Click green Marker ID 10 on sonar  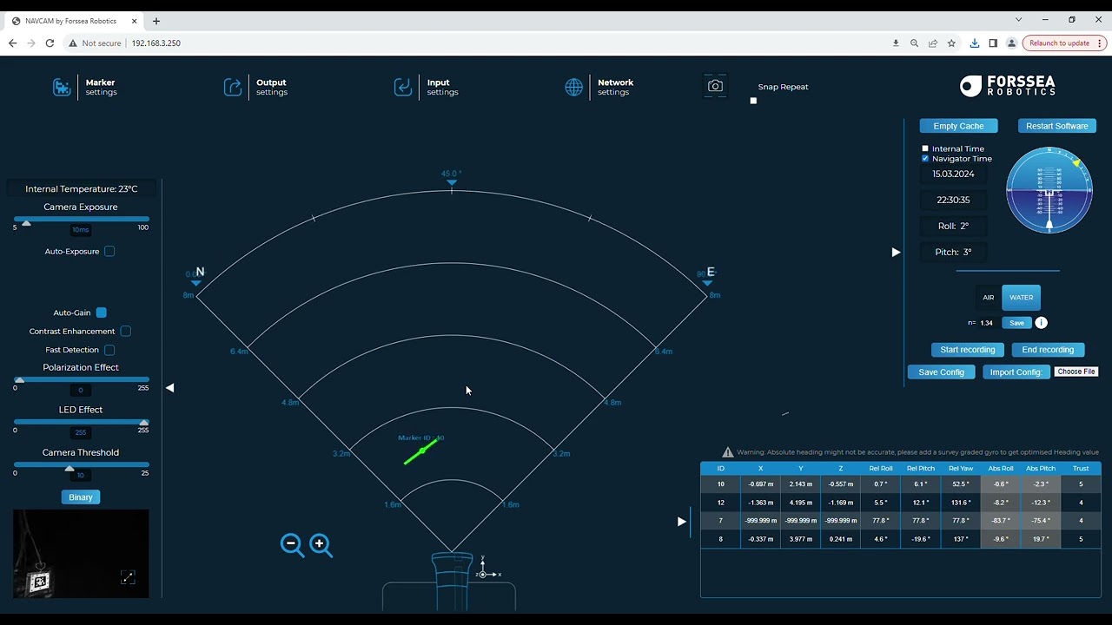[420, 451]
